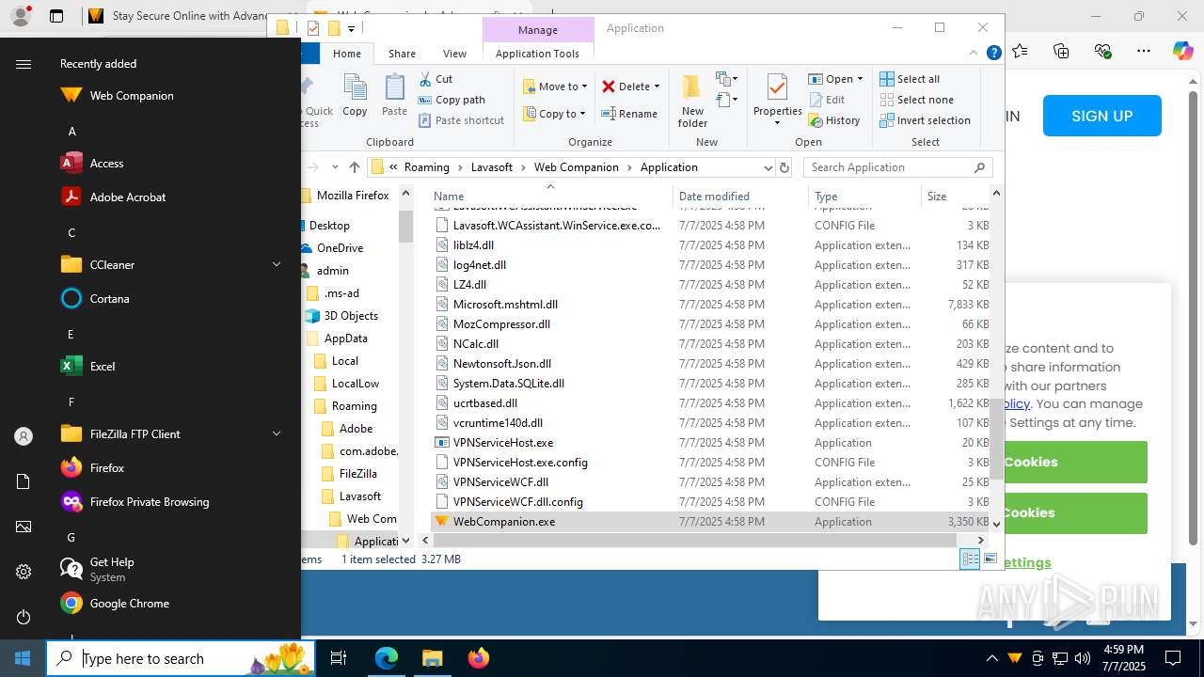Expand CCleaner folder in Start menu
This screenshot has width=1204, height=677.
pos(277,264)
